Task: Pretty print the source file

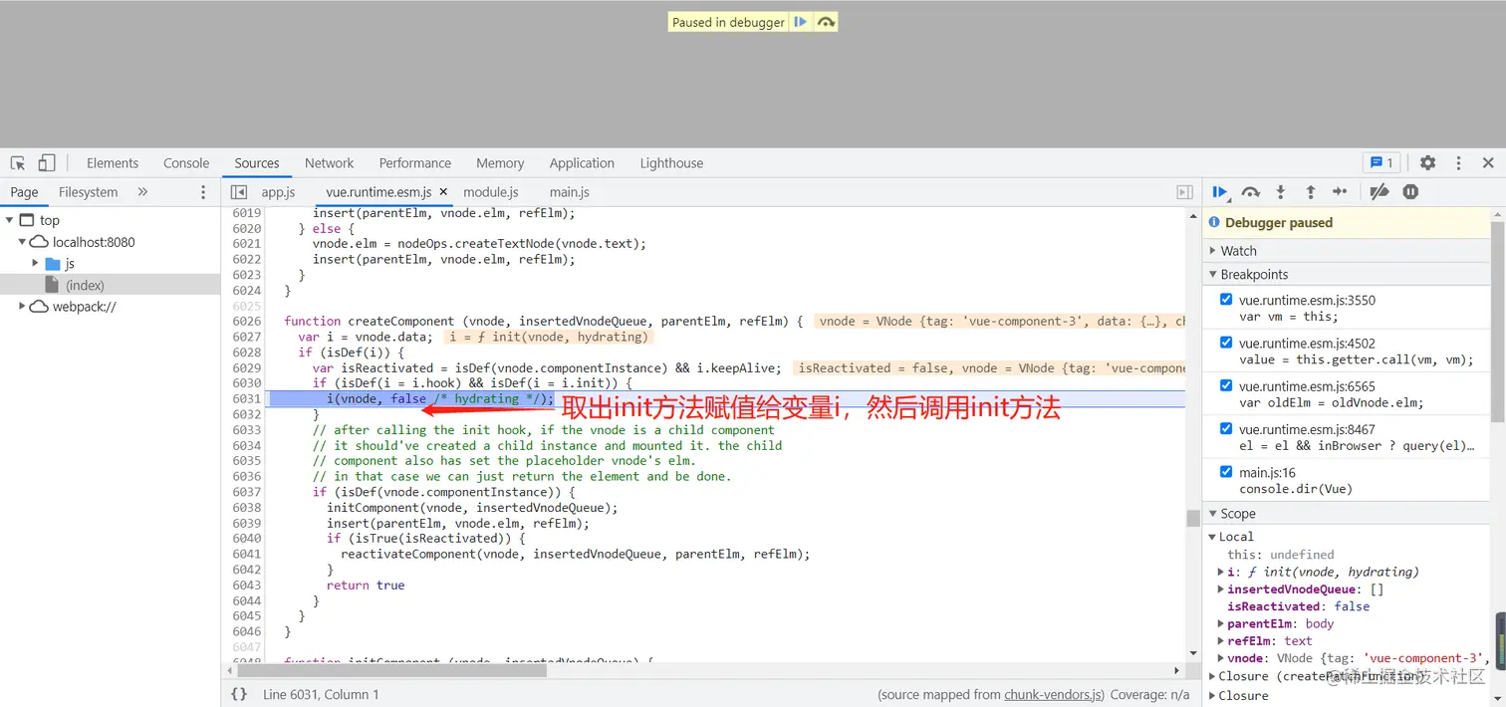Action: click(x=239, y=694)
